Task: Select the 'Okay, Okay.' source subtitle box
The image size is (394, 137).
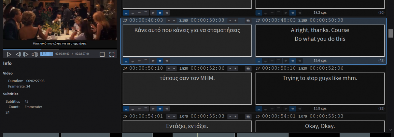Action: tap(320, 126)
